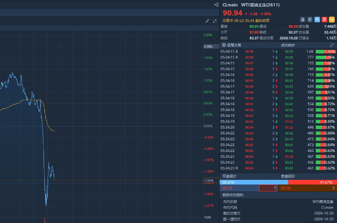The height and width of the screenshot is (223, 337).
Task: Click the red 卖 sell button
Action: tap(324, 20)
